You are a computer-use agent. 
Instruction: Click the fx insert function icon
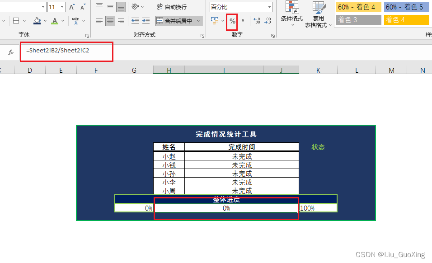[10, 52]
